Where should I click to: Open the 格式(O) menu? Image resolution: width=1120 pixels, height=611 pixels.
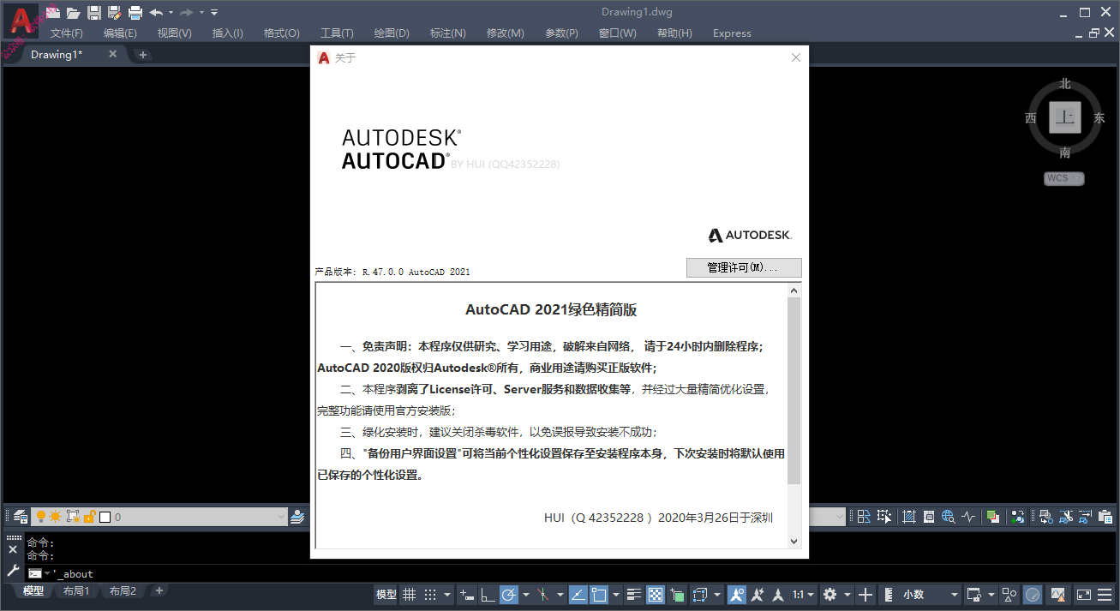282,33
